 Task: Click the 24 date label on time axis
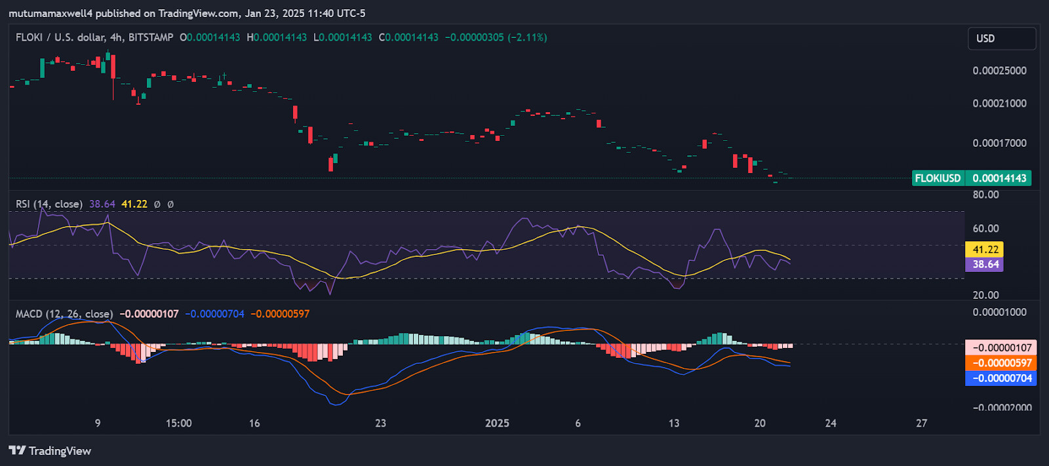831,423
